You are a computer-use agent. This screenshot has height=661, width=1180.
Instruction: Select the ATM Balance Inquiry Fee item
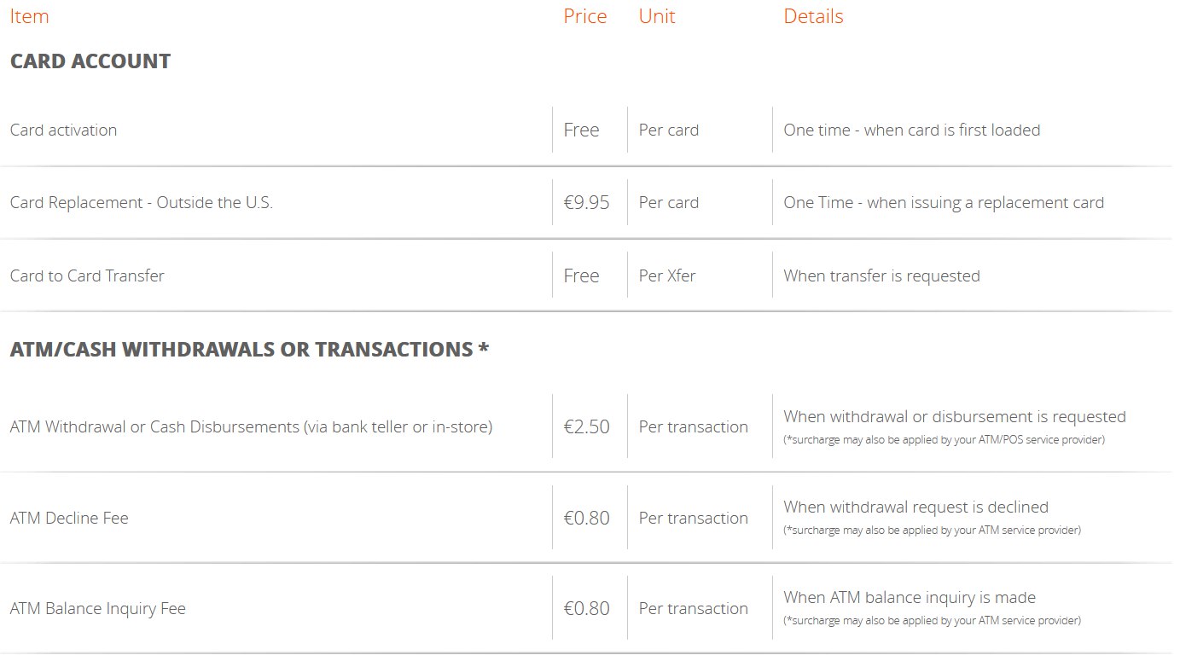[x=98, y=609]
